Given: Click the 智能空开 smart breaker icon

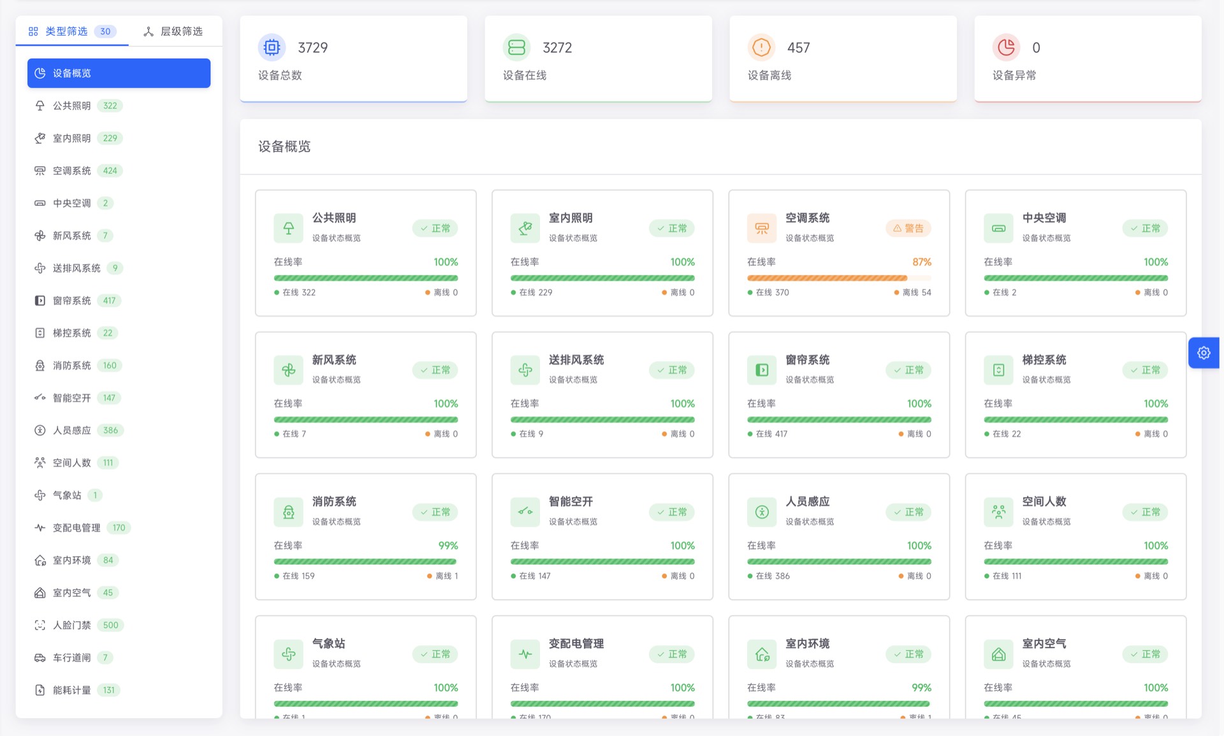Looking at the screenshot, I should coord(39,398).
